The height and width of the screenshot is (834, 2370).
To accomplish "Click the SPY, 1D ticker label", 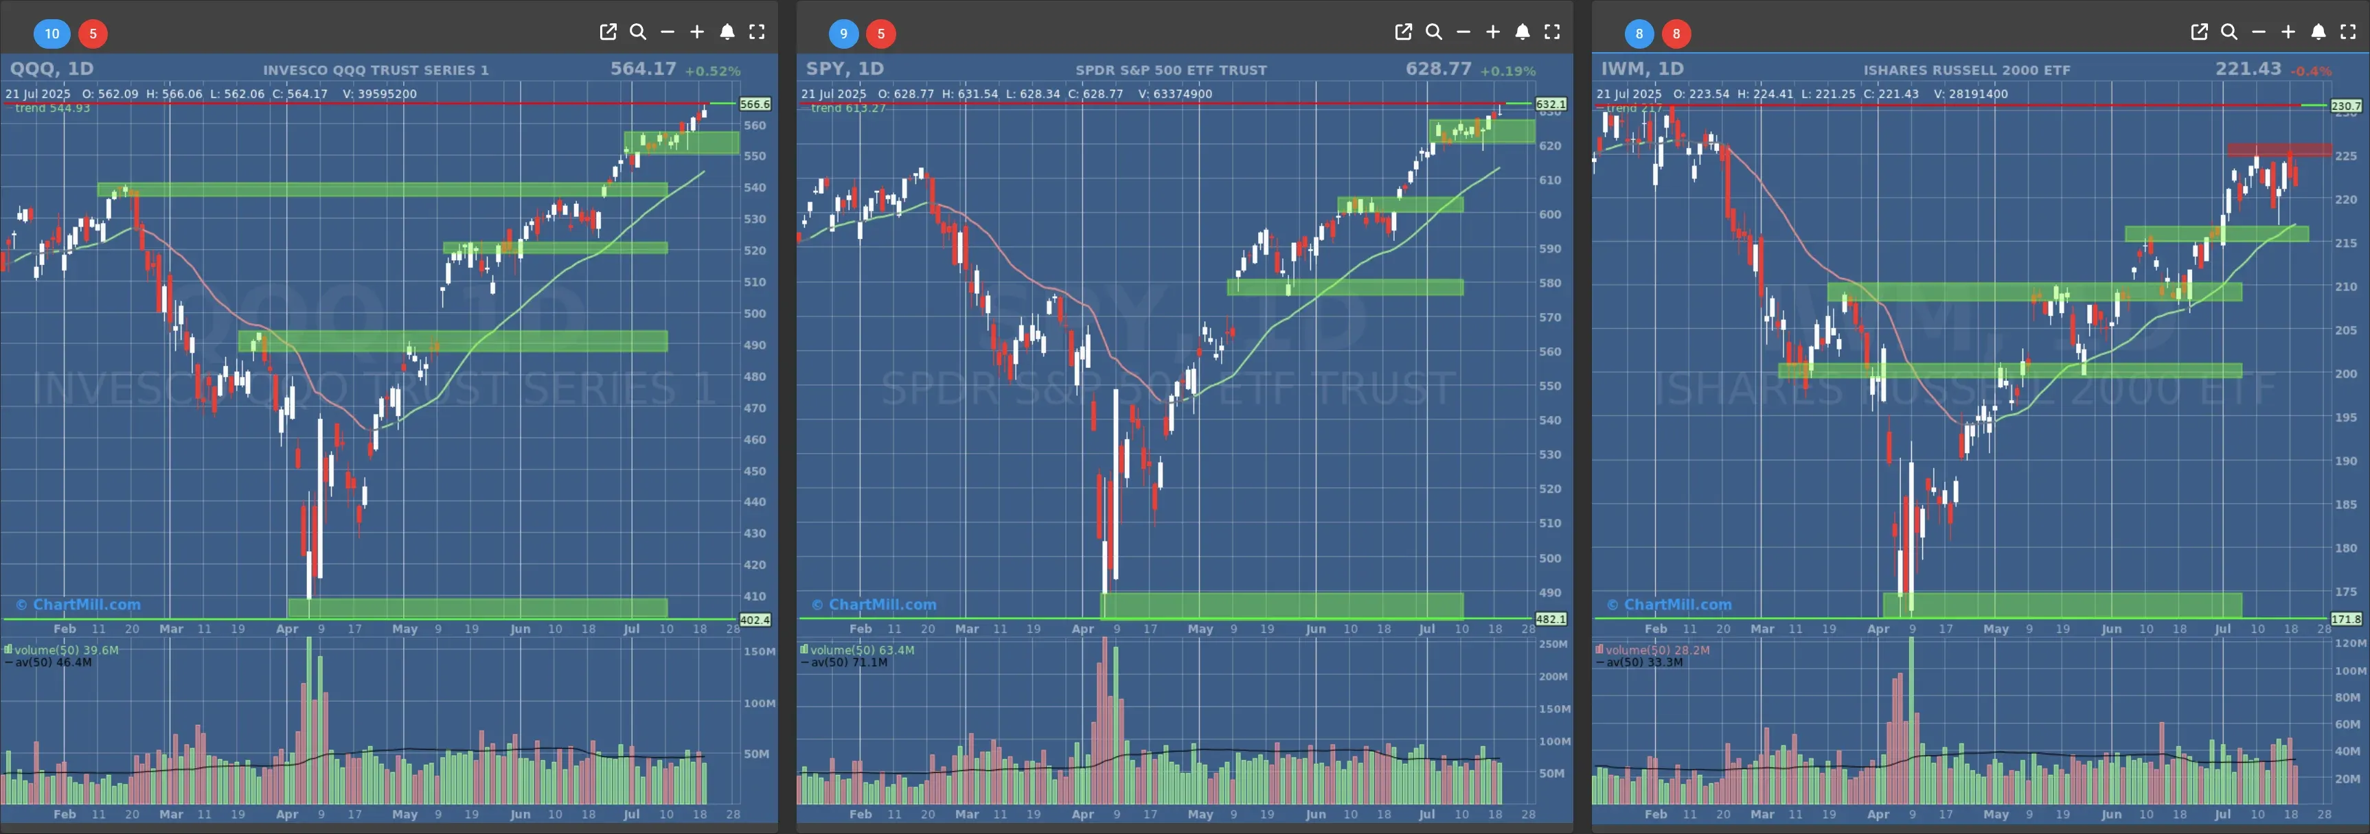I will click(x=845, y=69).
